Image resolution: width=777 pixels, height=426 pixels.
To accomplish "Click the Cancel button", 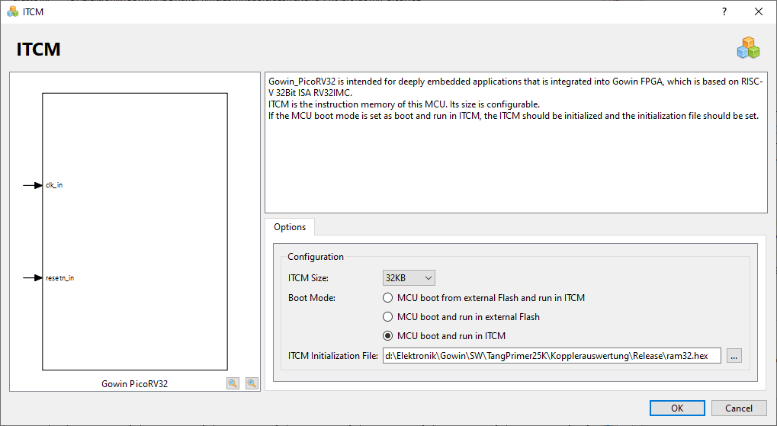I will pyautogui.click(x=739, y=408).
